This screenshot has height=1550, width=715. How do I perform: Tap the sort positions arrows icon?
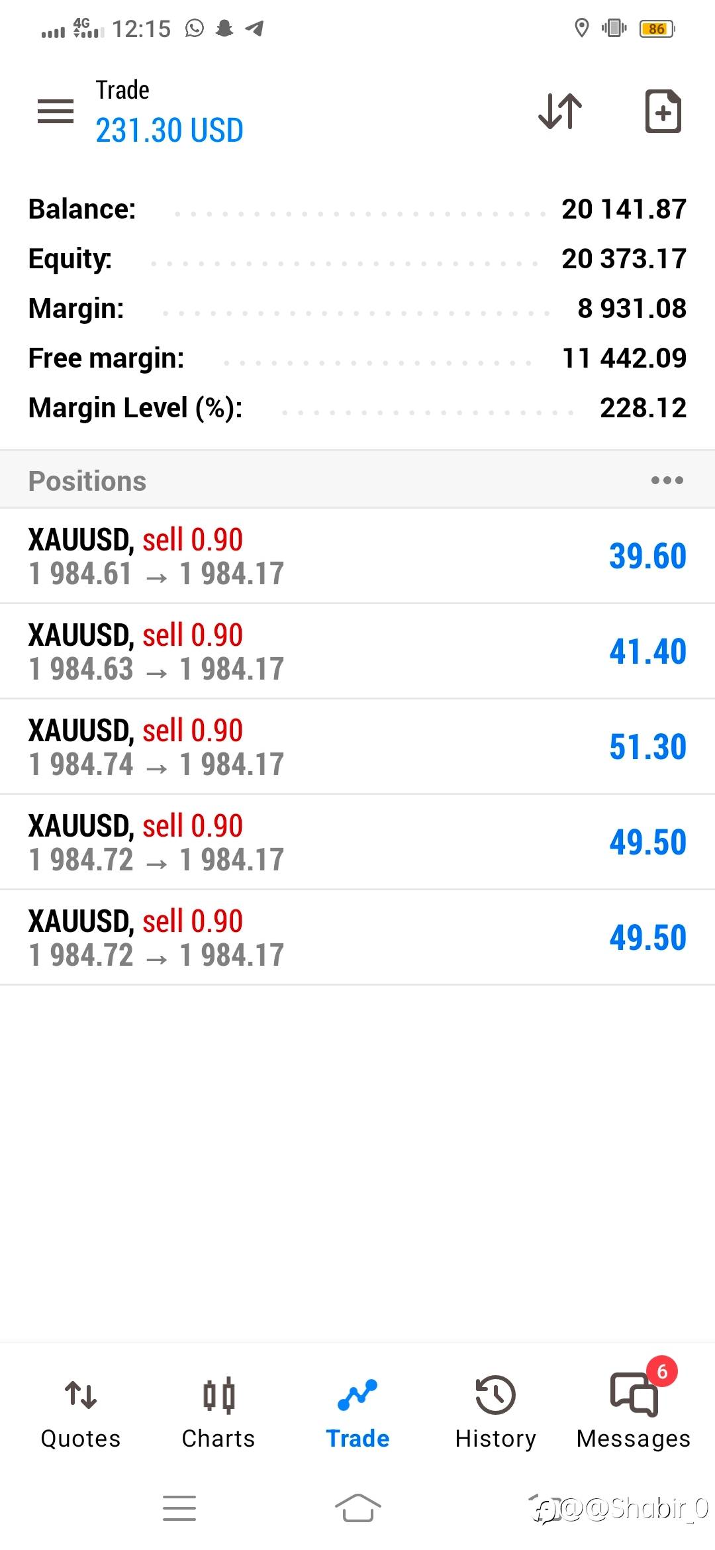point(560,111)
